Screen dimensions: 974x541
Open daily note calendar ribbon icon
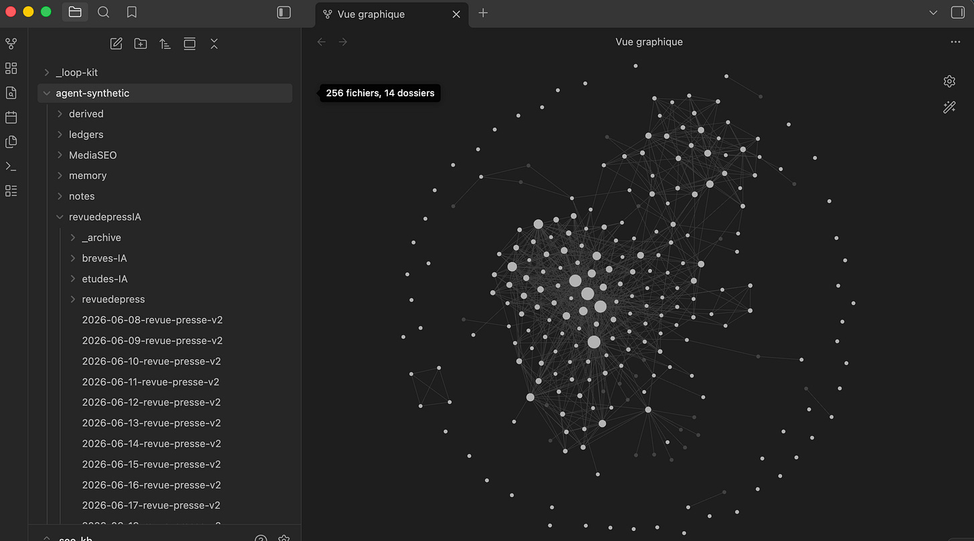[x=11, y=117]
